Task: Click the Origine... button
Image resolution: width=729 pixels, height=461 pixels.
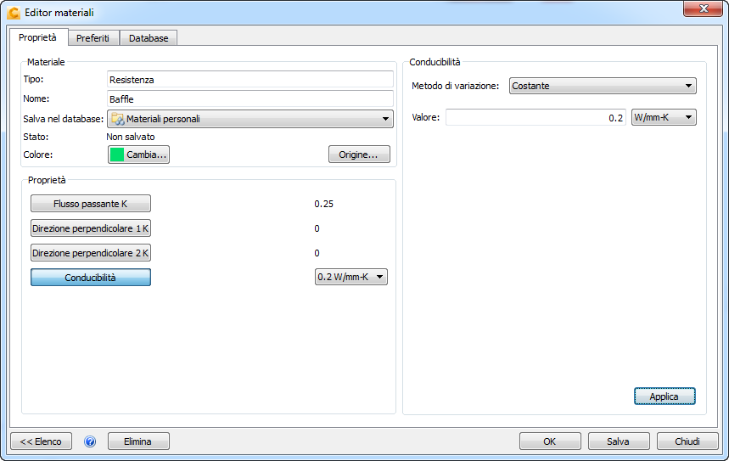Action: click(359, 155)
